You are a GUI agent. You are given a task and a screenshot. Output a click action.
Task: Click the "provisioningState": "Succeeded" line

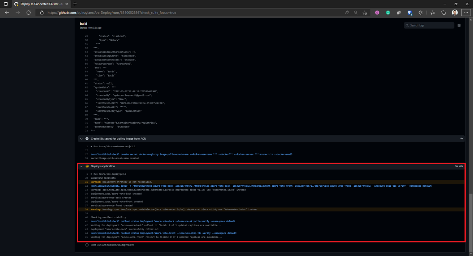pyautogui.click(x=115, y=56)
